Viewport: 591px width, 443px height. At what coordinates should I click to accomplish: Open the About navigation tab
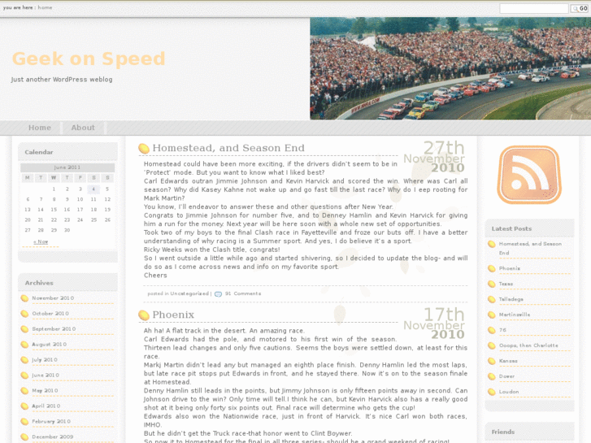[83, 128]
